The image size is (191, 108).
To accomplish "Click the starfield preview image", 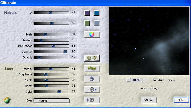I will coord(148,41).
